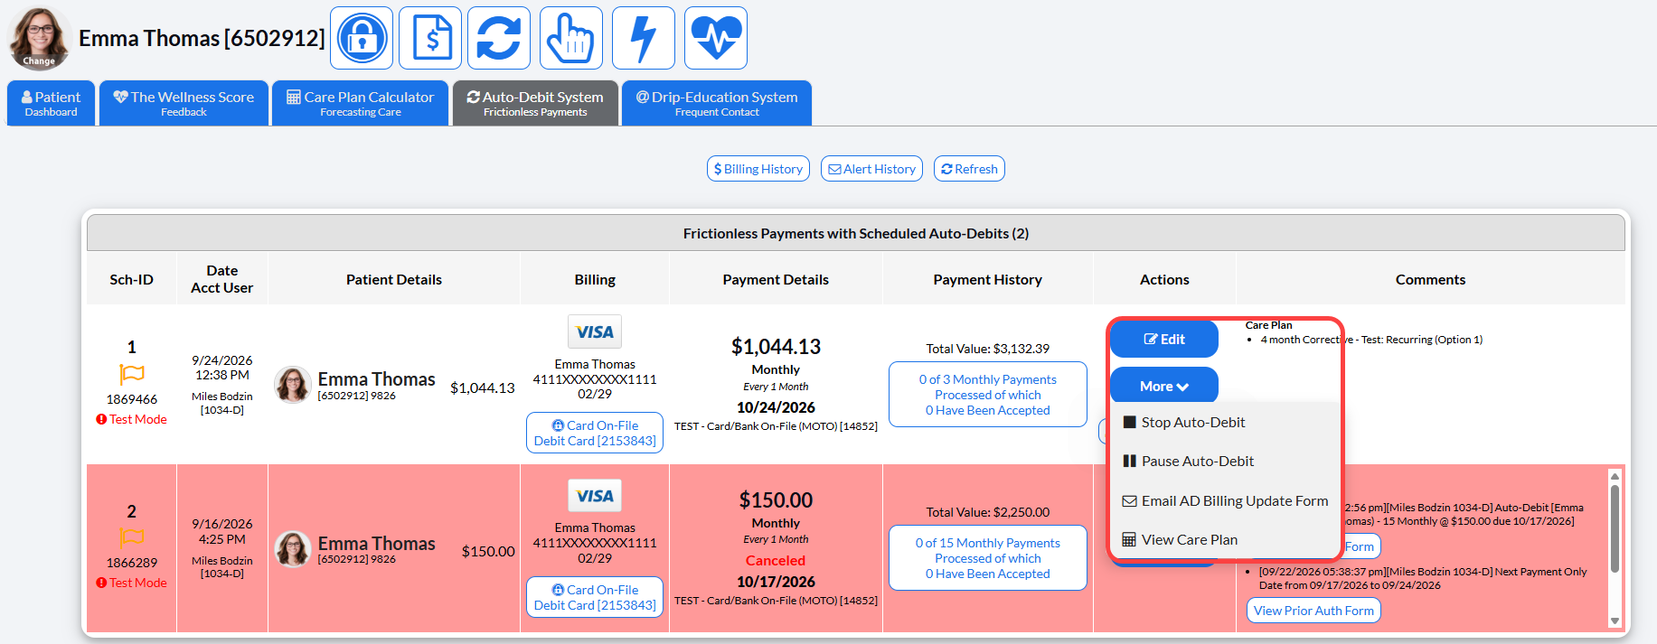Click the red Canceled status text
Image resolution: width=1657 pixels, height=644 pixels.
pos(776,560)
